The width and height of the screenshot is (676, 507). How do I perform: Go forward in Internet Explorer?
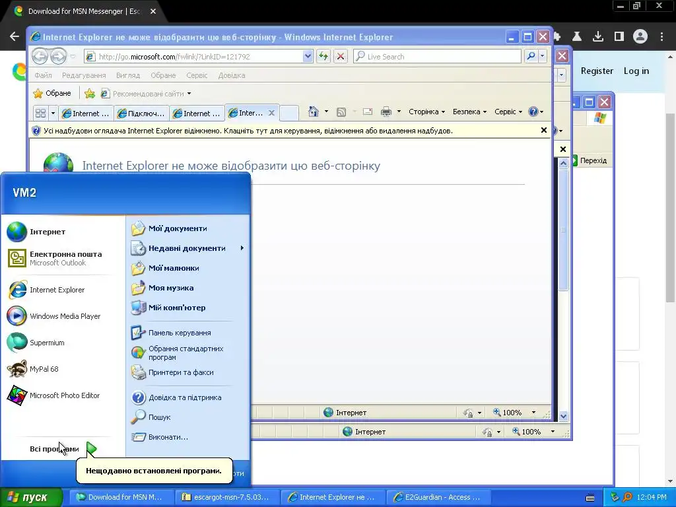tap(58, 57)
